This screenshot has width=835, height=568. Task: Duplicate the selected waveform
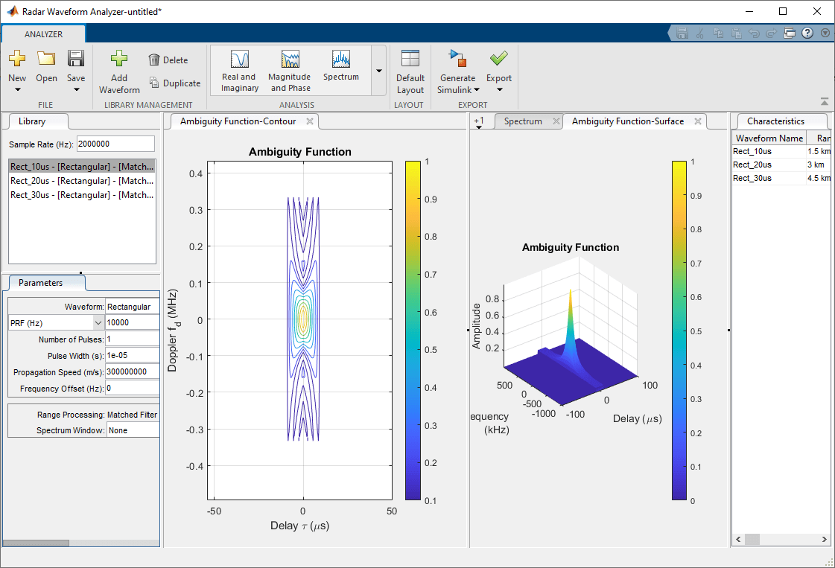click(x=174, y=83)
